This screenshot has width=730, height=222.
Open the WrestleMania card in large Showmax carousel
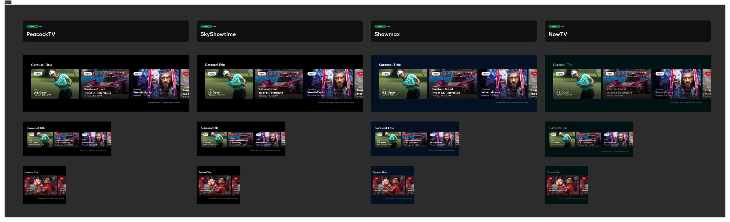coord(503,84)
